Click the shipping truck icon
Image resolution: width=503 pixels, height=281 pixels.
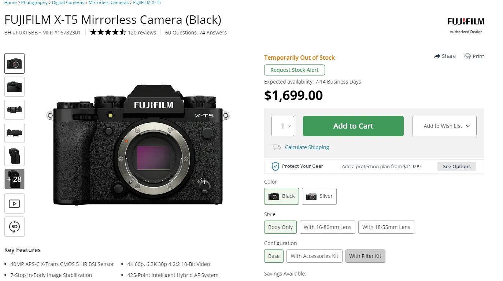[x=277, y=147]
